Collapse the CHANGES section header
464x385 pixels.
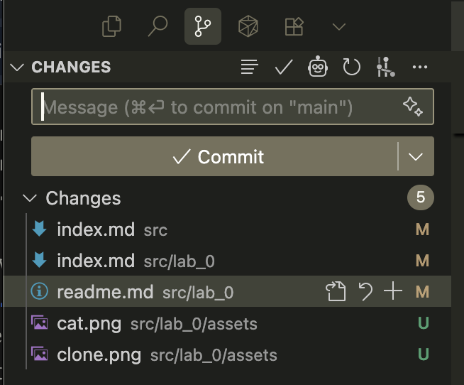(x=17, y=67)
